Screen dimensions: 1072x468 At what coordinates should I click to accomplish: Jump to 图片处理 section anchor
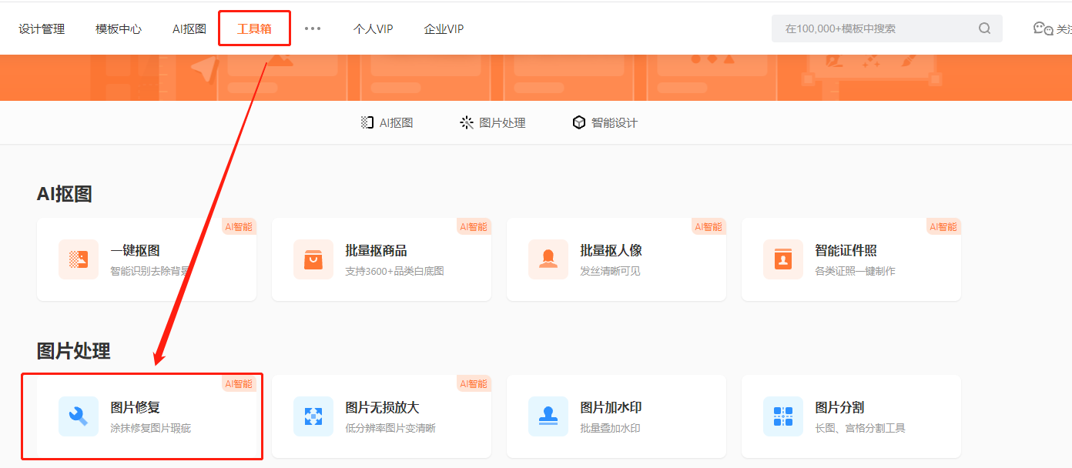point(493,122)
